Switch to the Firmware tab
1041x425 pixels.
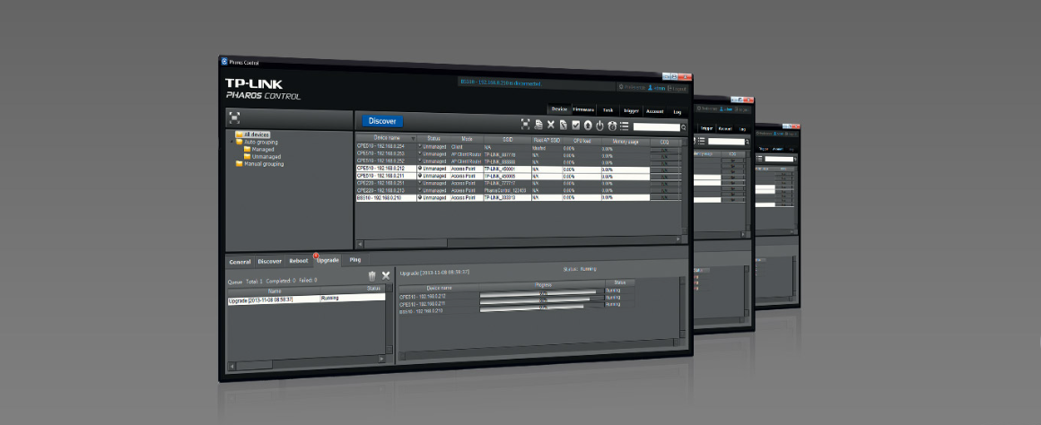584,109
